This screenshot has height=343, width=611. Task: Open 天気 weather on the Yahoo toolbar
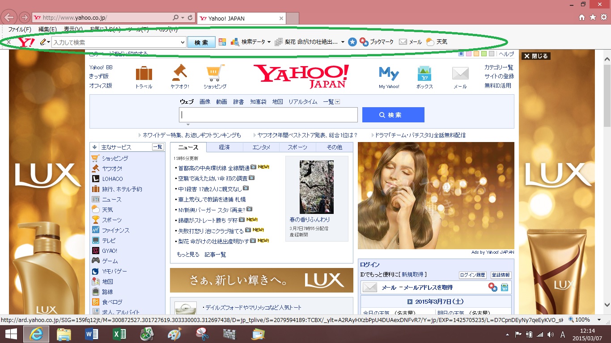[x=437, y=42]
